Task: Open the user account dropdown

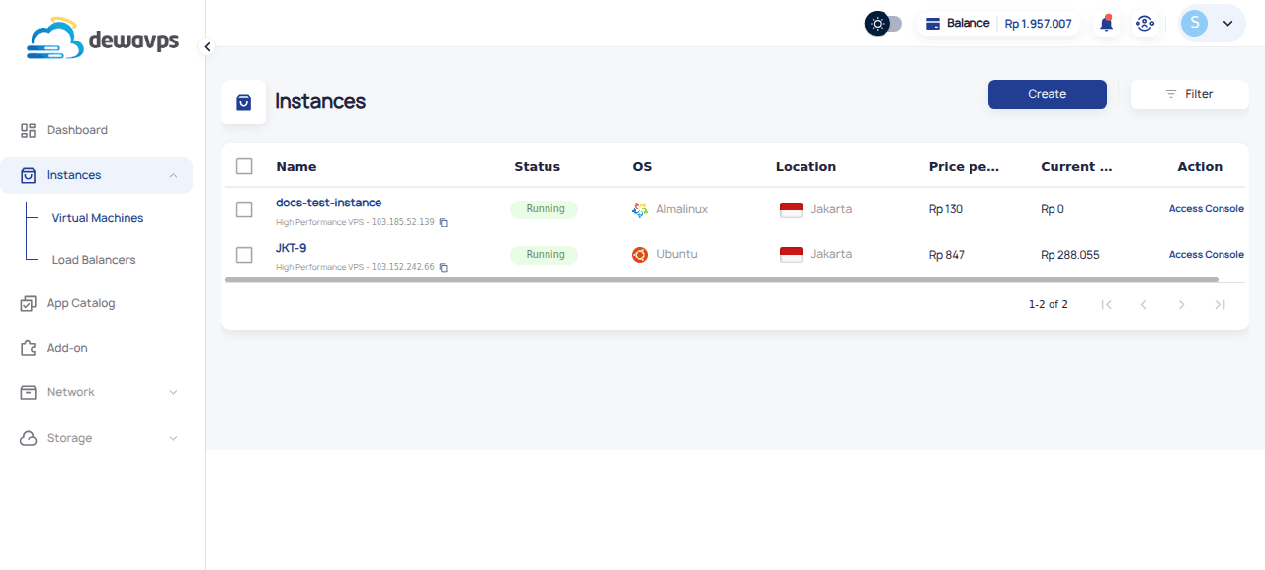Action: [1212, 24]
